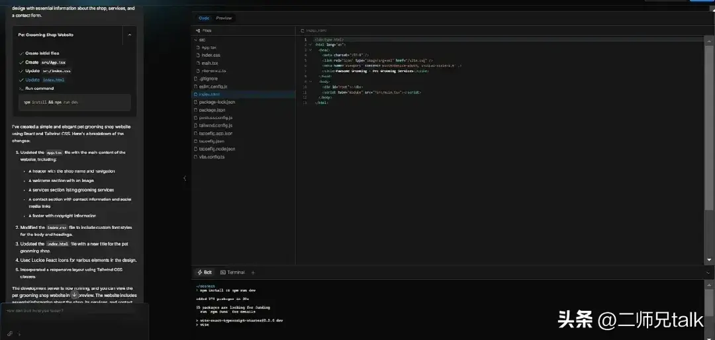
Task: Fold the body tag on line 9
Action: (x=310, y=81)
